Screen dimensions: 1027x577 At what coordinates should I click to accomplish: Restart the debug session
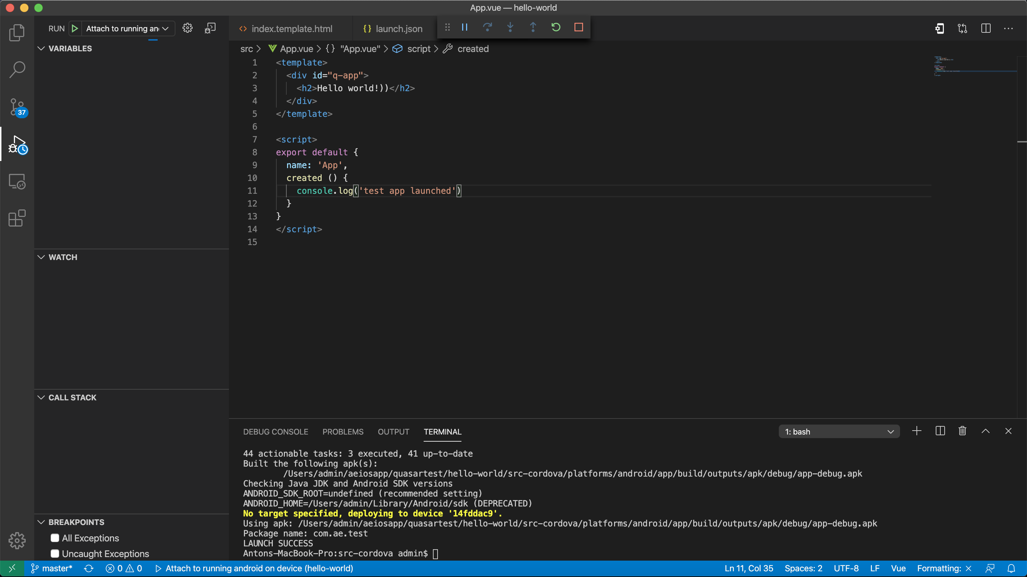pos(556,27)
